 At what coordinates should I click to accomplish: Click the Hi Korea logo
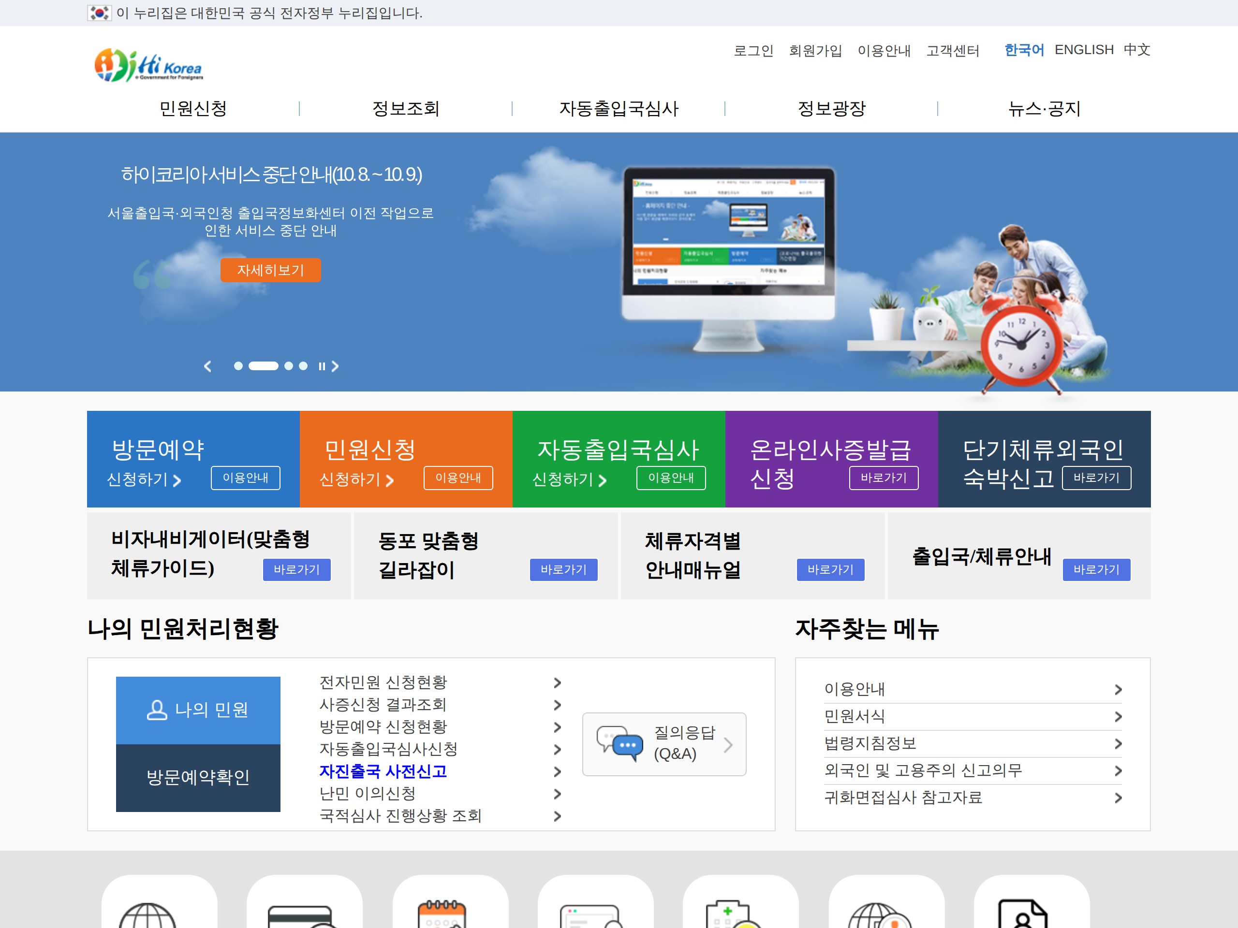tap(148, 65)
